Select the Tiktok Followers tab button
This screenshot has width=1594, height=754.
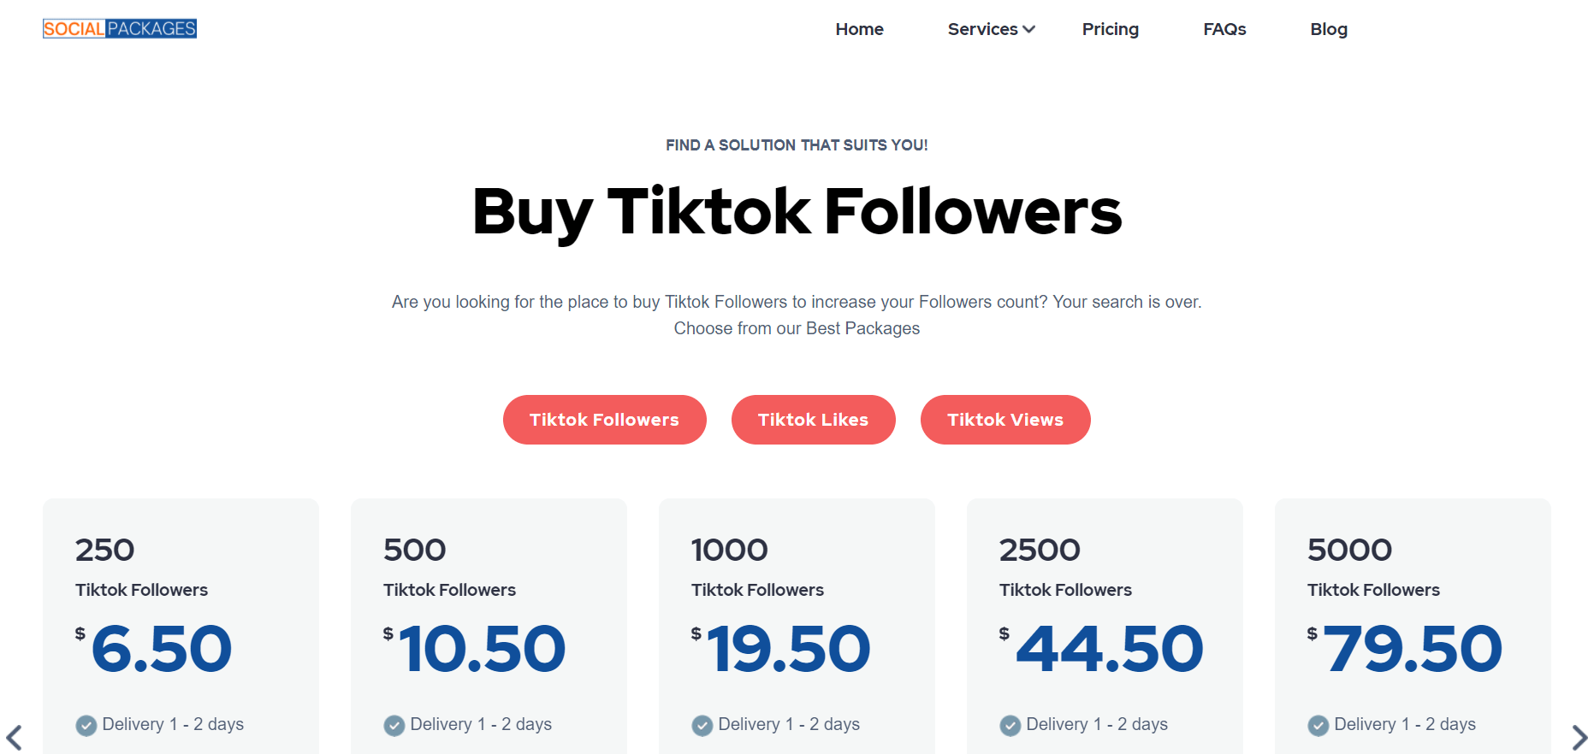[x=605, y=420]
